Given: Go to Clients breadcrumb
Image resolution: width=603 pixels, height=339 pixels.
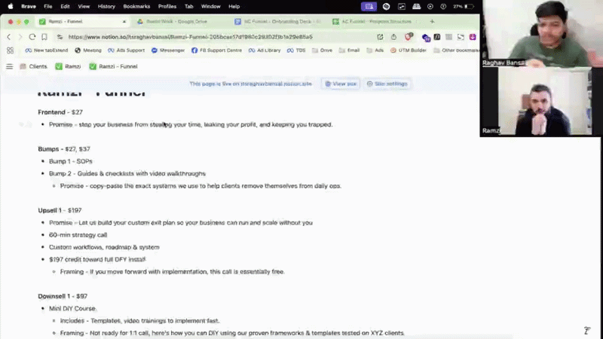Looking at the screenshot, I should tap(33, 66).
